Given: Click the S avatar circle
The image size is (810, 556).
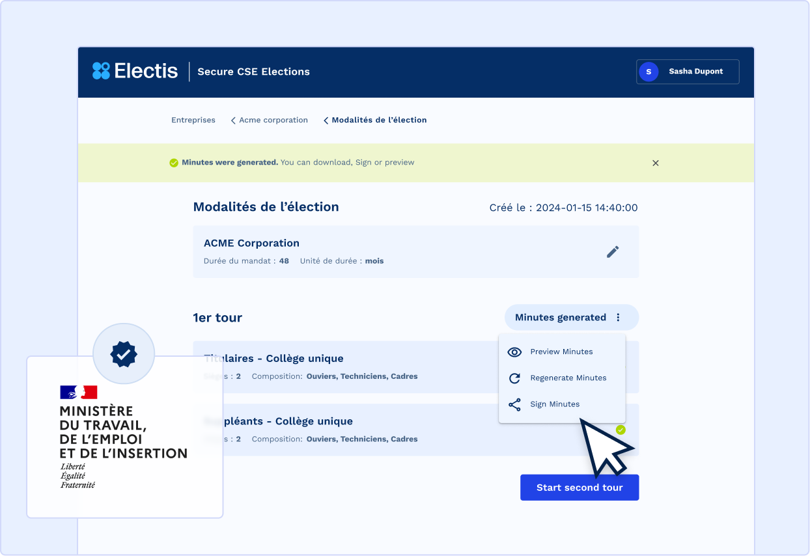Looking at the screenshot, I should click(649, 72).
